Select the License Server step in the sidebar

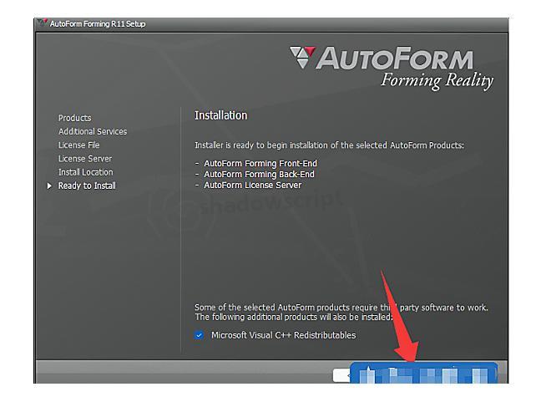point(85,159)
